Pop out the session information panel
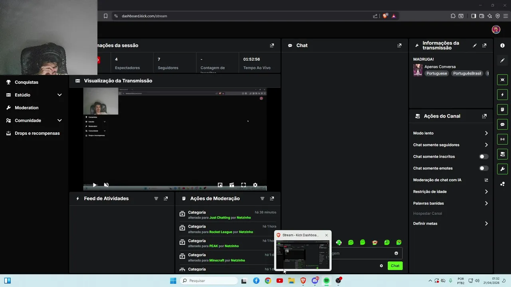 (272, 45)
